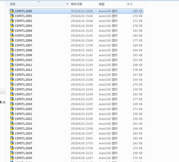Click the drawing icon of CSP071.2019
This screenshot has height=162, width=179.
pyautogui.click(x=12, y=104)
